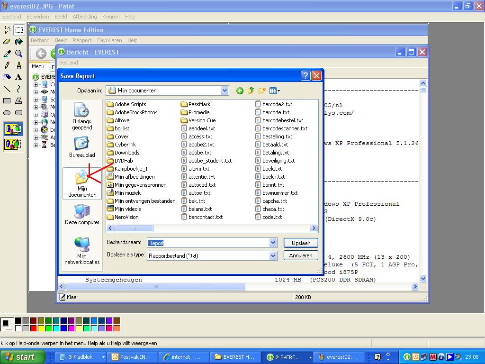This screenshot has width=485, height=364.
Task: Create a new folder in Save Report dialog
Action: click(262, 91)
